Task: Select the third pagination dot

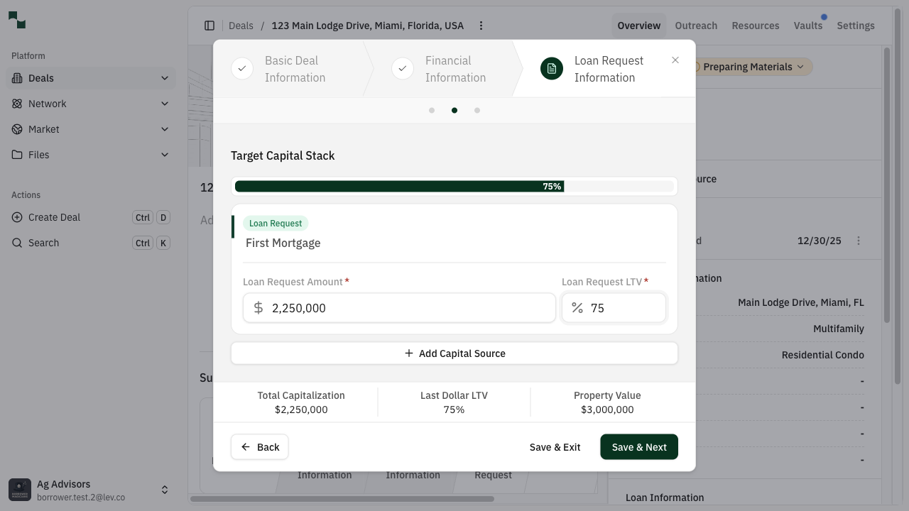Action: (x=477, y=110)
